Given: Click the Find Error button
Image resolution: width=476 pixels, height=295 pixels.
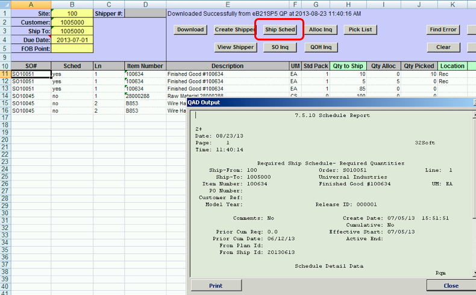Looking at the screenshot, I should coord(443,30).
